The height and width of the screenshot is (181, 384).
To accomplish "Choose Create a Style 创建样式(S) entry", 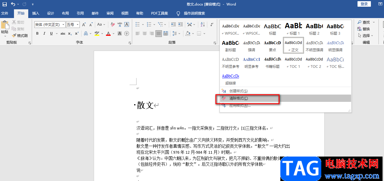I will click(286, 91).
